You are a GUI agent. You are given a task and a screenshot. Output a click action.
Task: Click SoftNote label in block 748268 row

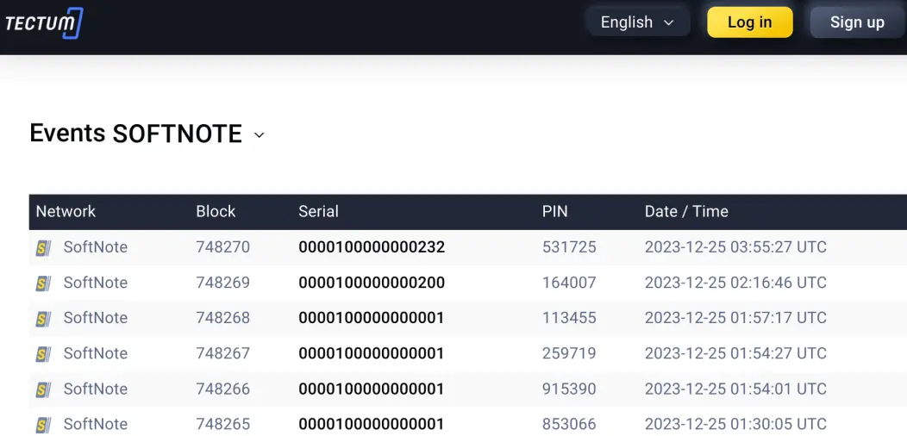(x=96, y=318)
